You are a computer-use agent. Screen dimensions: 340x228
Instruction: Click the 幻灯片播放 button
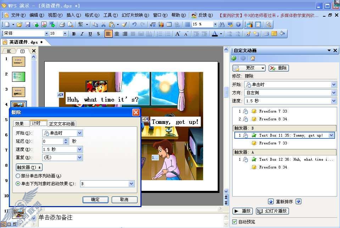[x=272, y=211]
